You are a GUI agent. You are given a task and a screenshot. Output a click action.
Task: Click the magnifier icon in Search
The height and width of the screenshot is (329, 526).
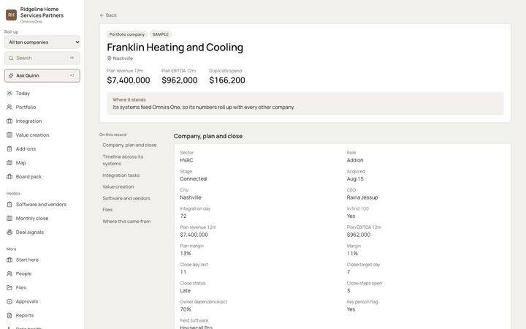click(11, 58)
